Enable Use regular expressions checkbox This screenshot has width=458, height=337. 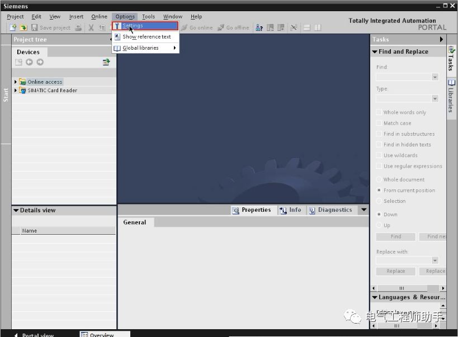(x=379, y=166)
